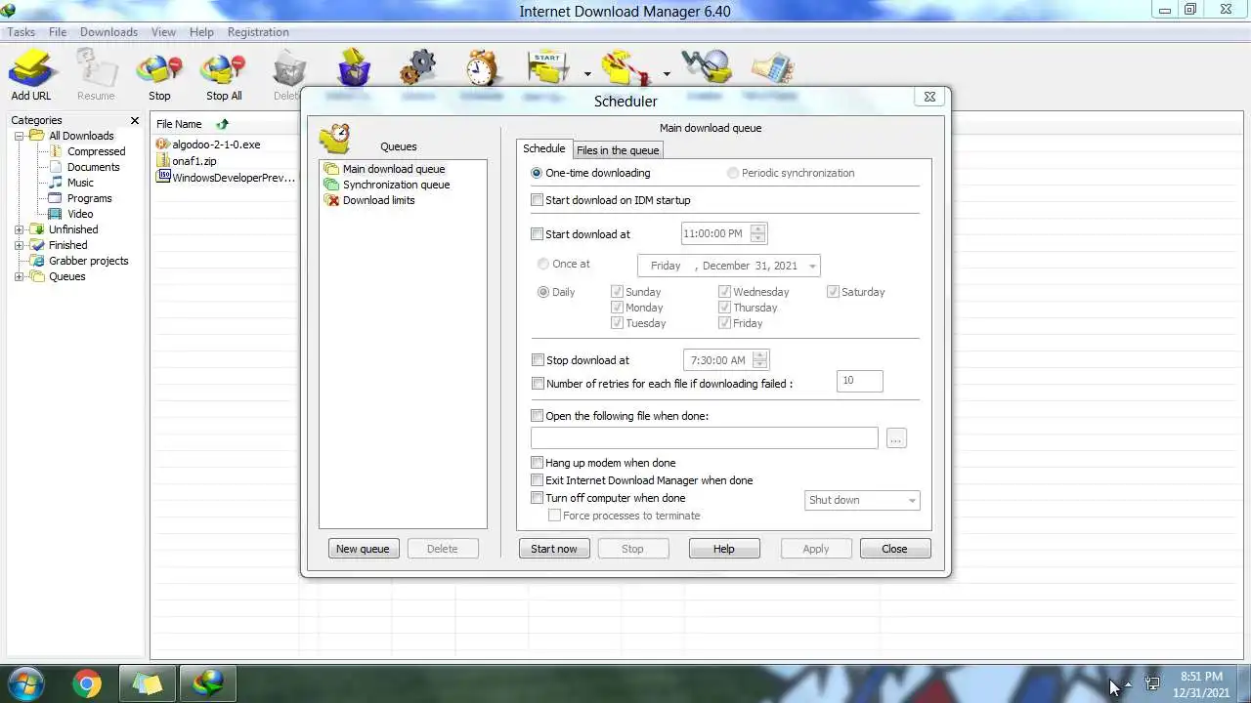Click the Apply button

click(816, 549)
